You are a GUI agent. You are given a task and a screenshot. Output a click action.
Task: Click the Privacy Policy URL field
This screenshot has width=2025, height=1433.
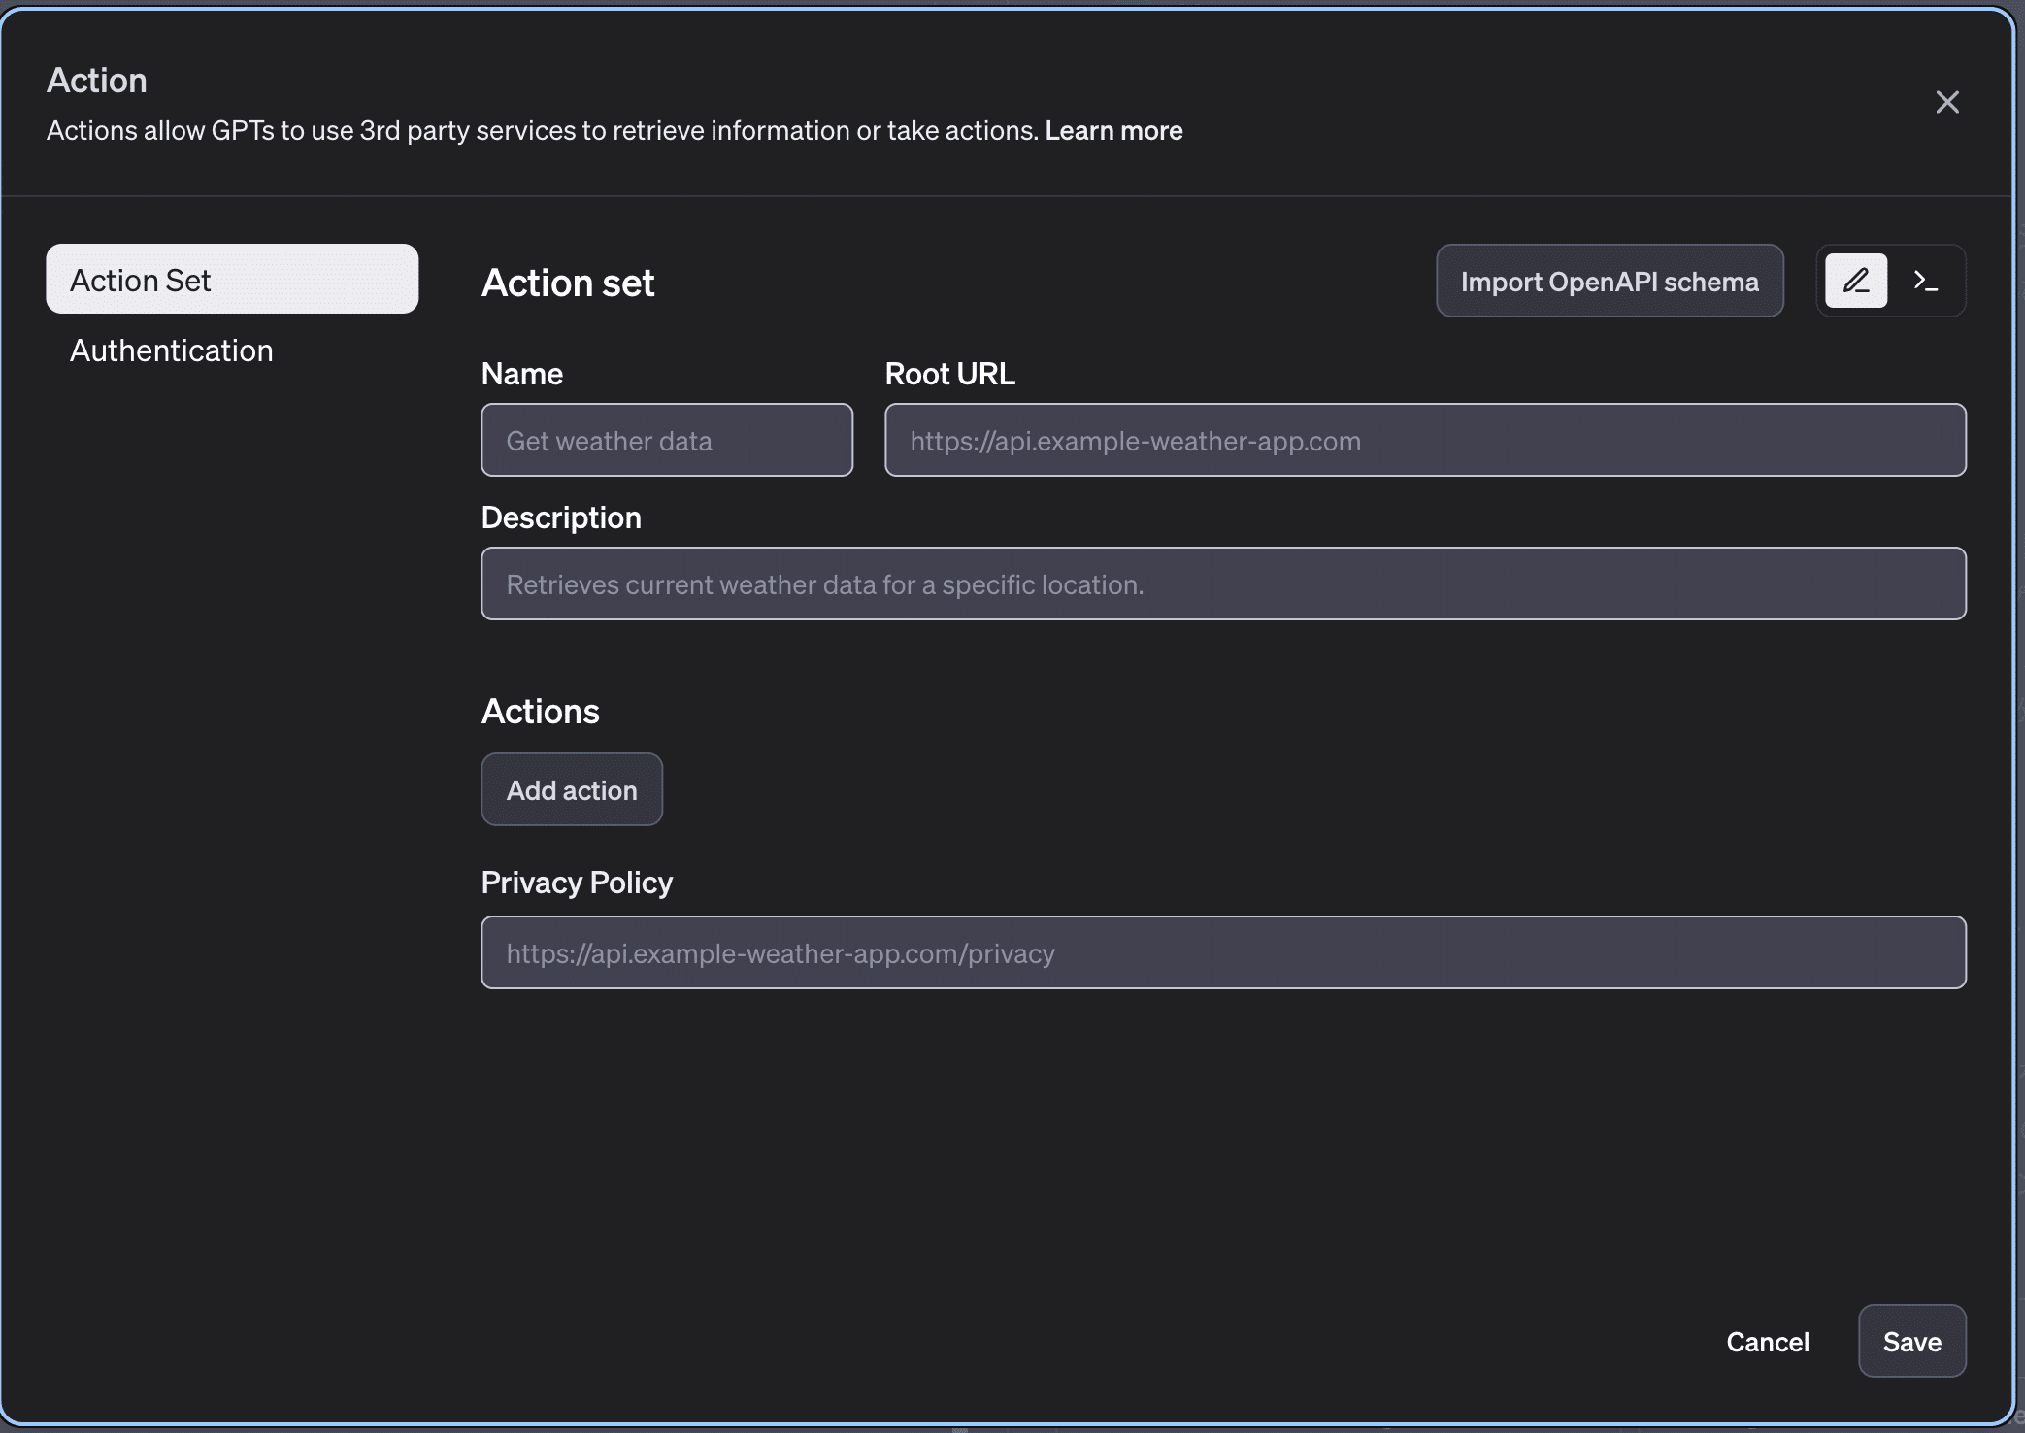coord(1222,952)
